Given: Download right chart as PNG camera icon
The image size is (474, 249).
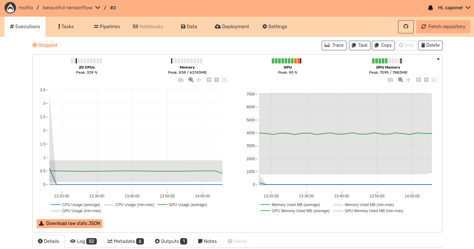Looking at the screenshot, I should tap(390, 80).
